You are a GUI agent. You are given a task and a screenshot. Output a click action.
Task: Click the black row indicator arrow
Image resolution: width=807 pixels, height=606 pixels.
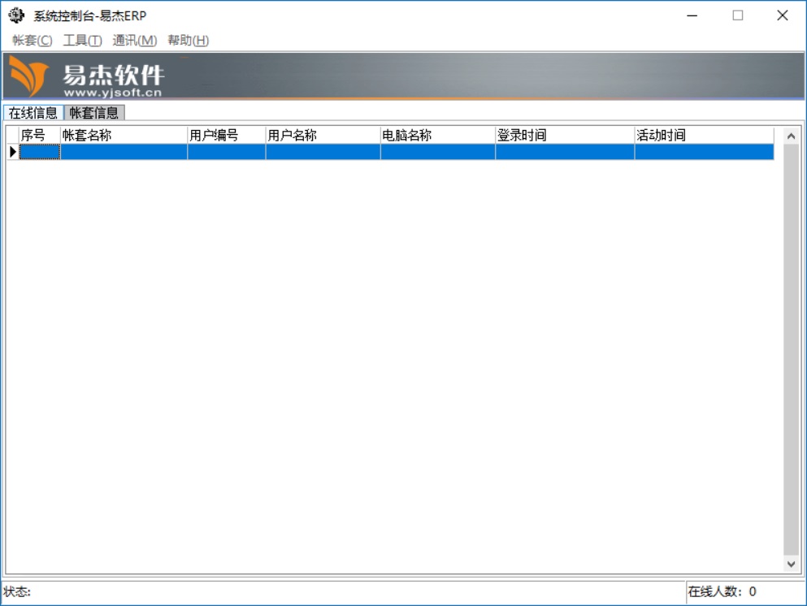(12, 152)
